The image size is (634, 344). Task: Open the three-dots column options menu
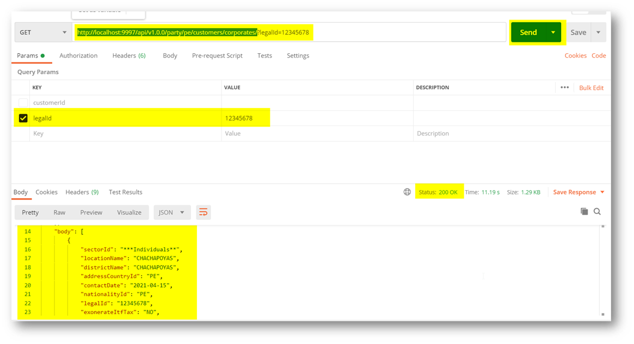click(564, 87)
